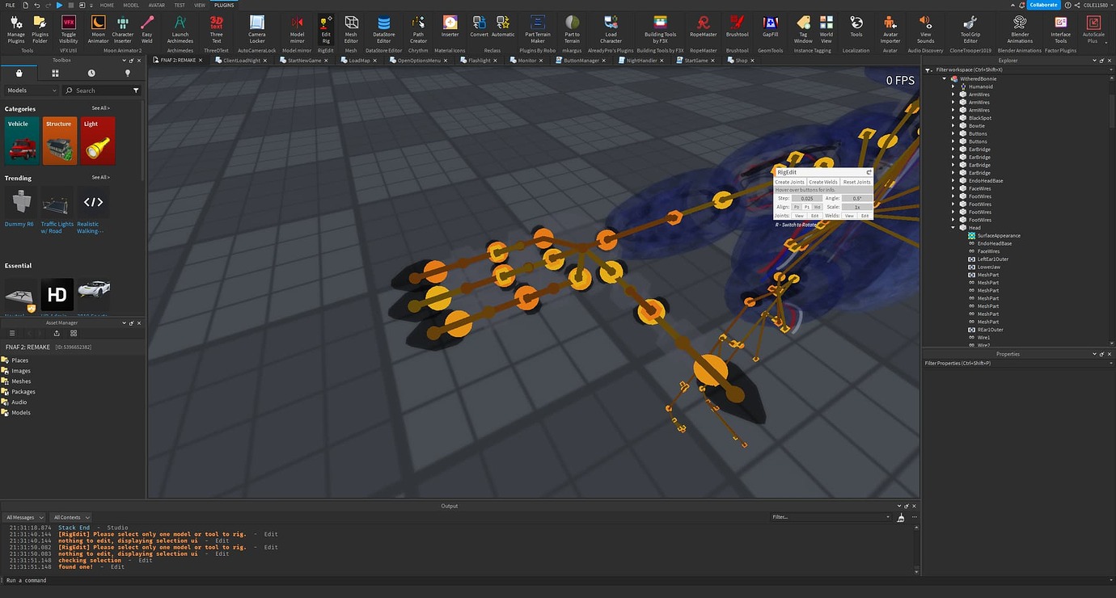The width and height of the screenshot is (1116, 598).
Task: Click the RigEdit Step value field
Action: click(x=807, y=198)
